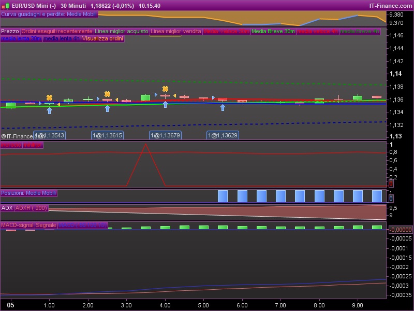Select the ADX indicator label
This screenshot has width=414, height=311.
(7, 208)
